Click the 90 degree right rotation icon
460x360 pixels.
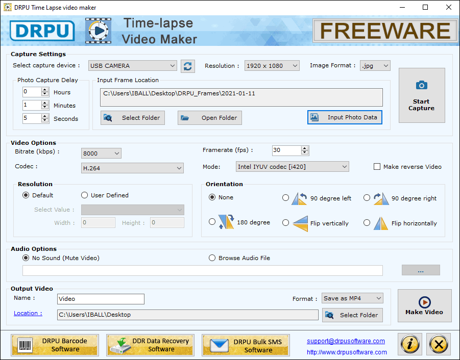pos(381,198)
